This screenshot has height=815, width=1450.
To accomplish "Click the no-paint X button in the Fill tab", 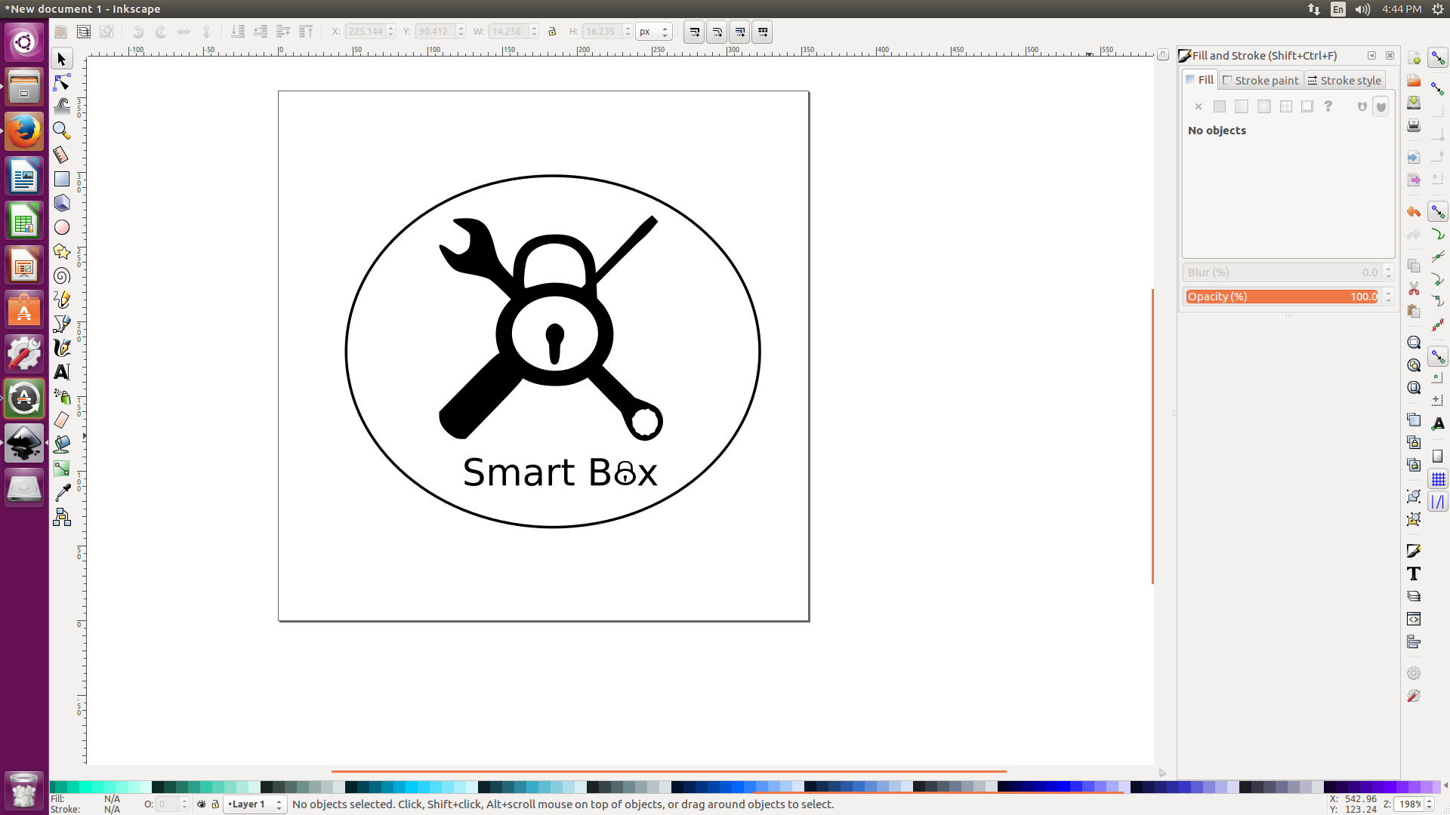I will pyautogui.click(x=1198, y=106).
